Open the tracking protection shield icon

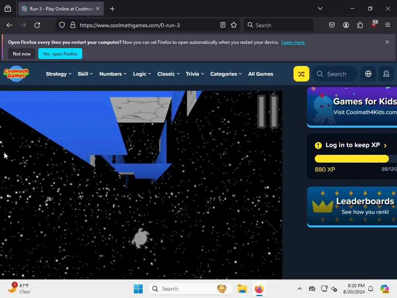tap(62, 25)
